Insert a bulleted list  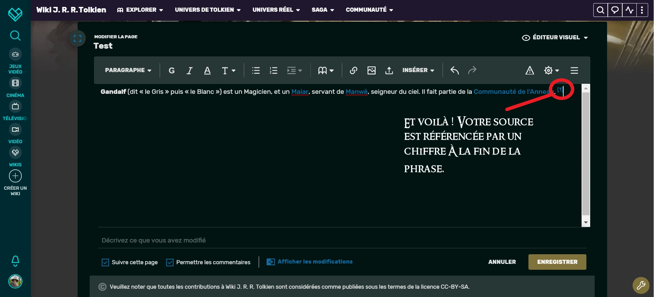pos(256,70)
